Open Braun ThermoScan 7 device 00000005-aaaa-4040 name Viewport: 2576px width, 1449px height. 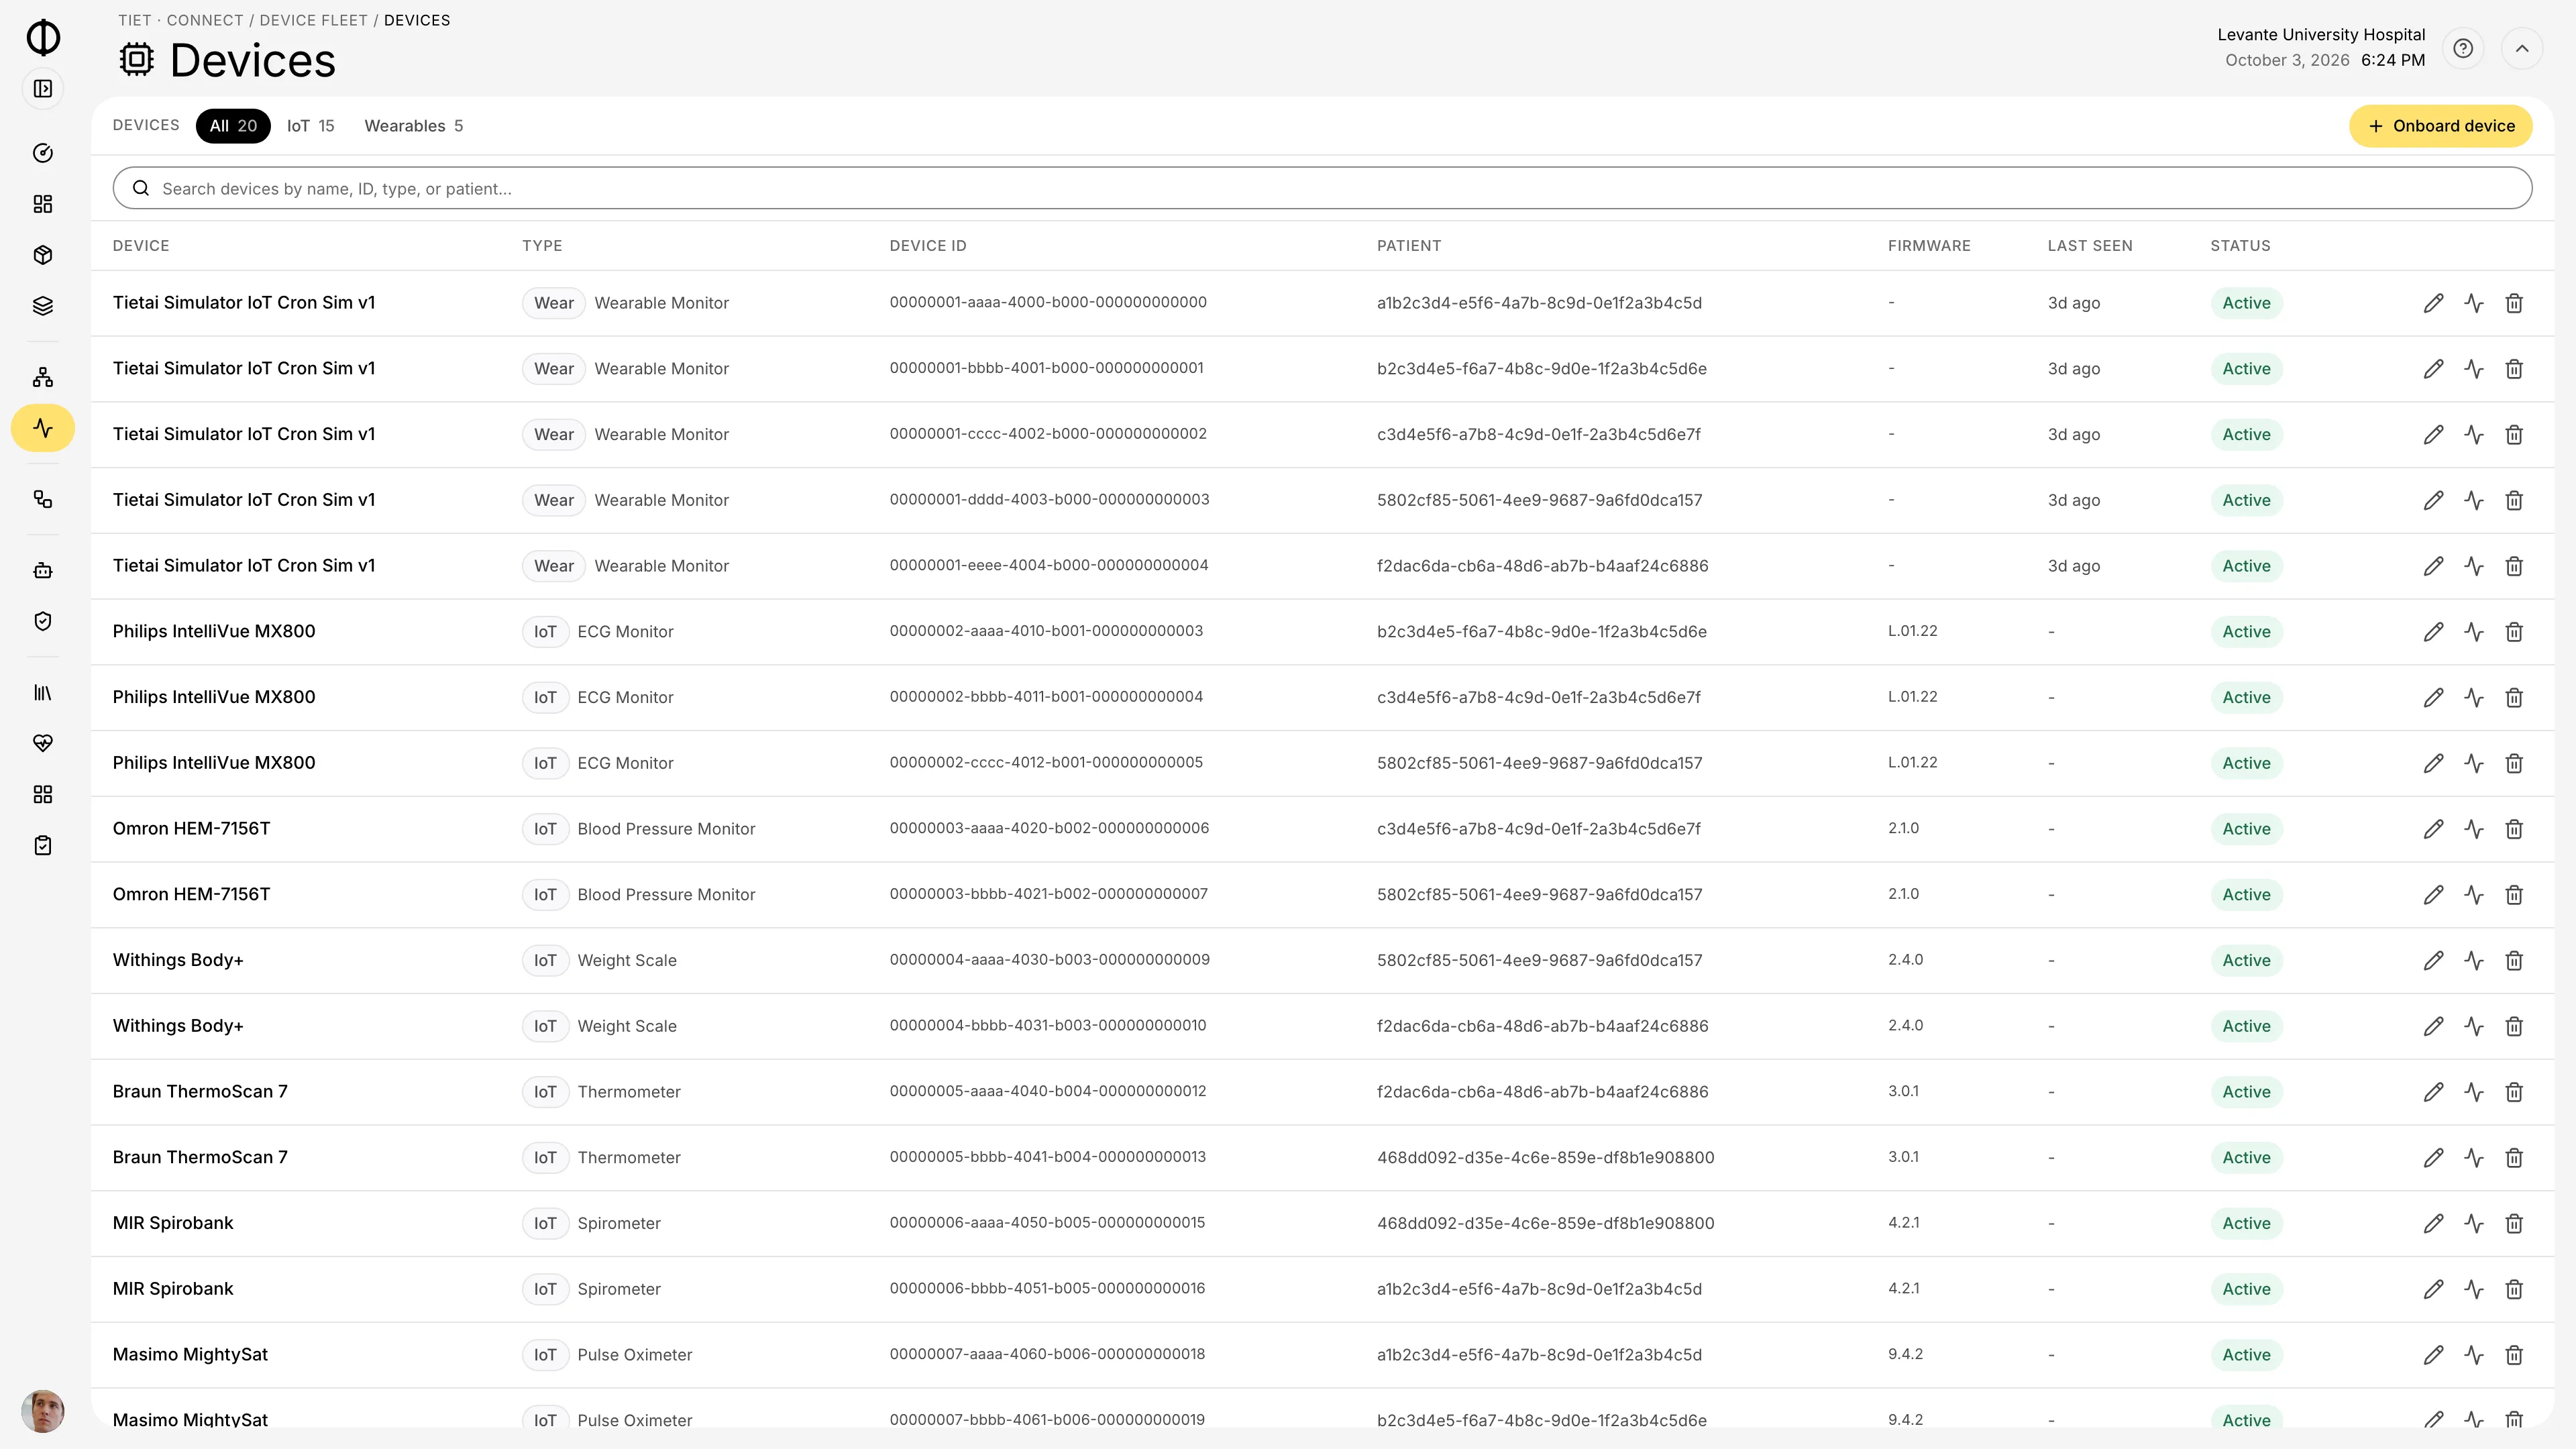(x=200, y=1091)
